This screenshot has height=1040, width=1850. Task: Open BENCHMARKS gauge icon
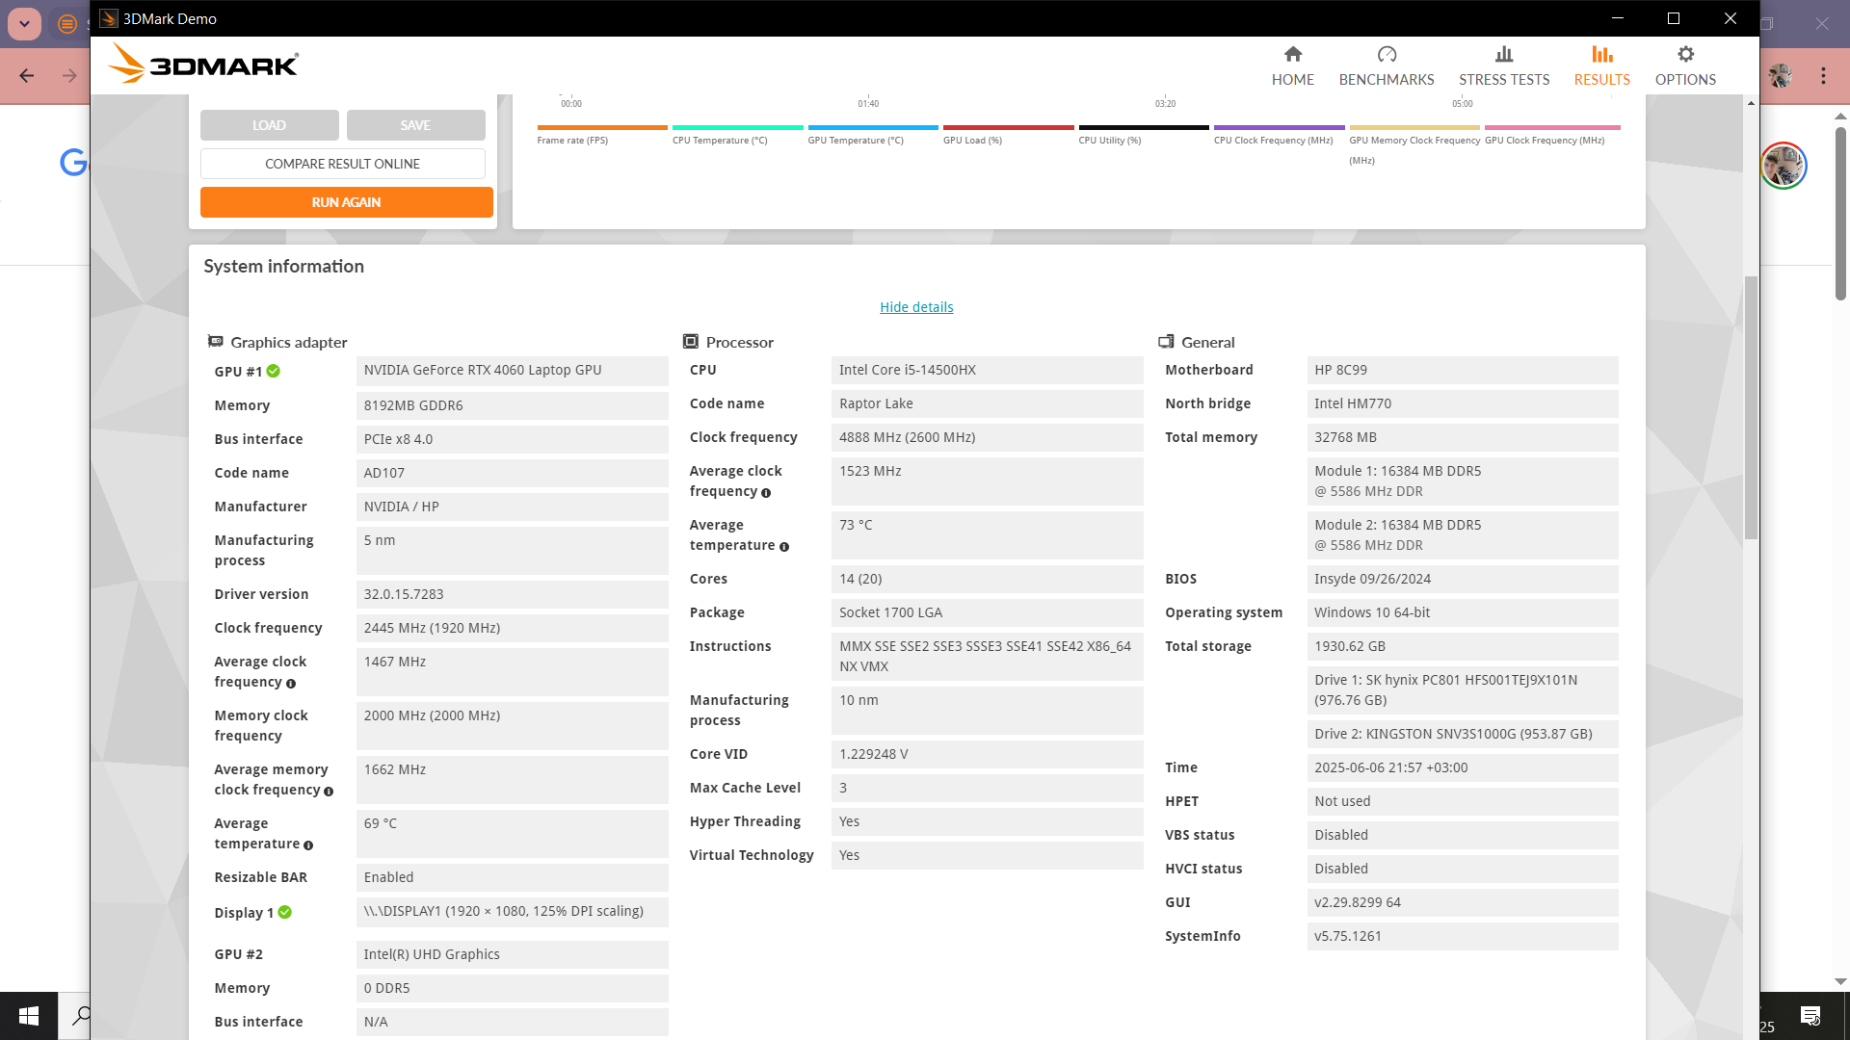pos(1386,55)
